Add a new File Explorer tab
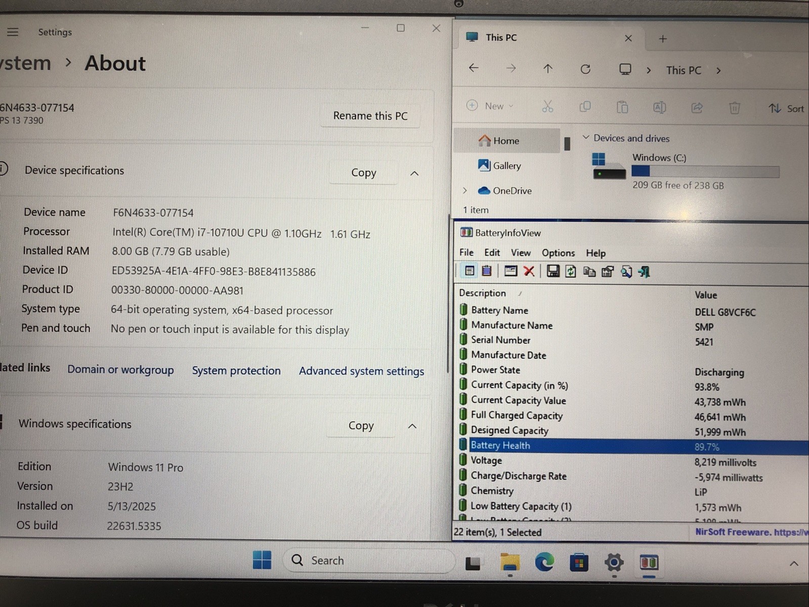809x607 pixels. [663, 39]
